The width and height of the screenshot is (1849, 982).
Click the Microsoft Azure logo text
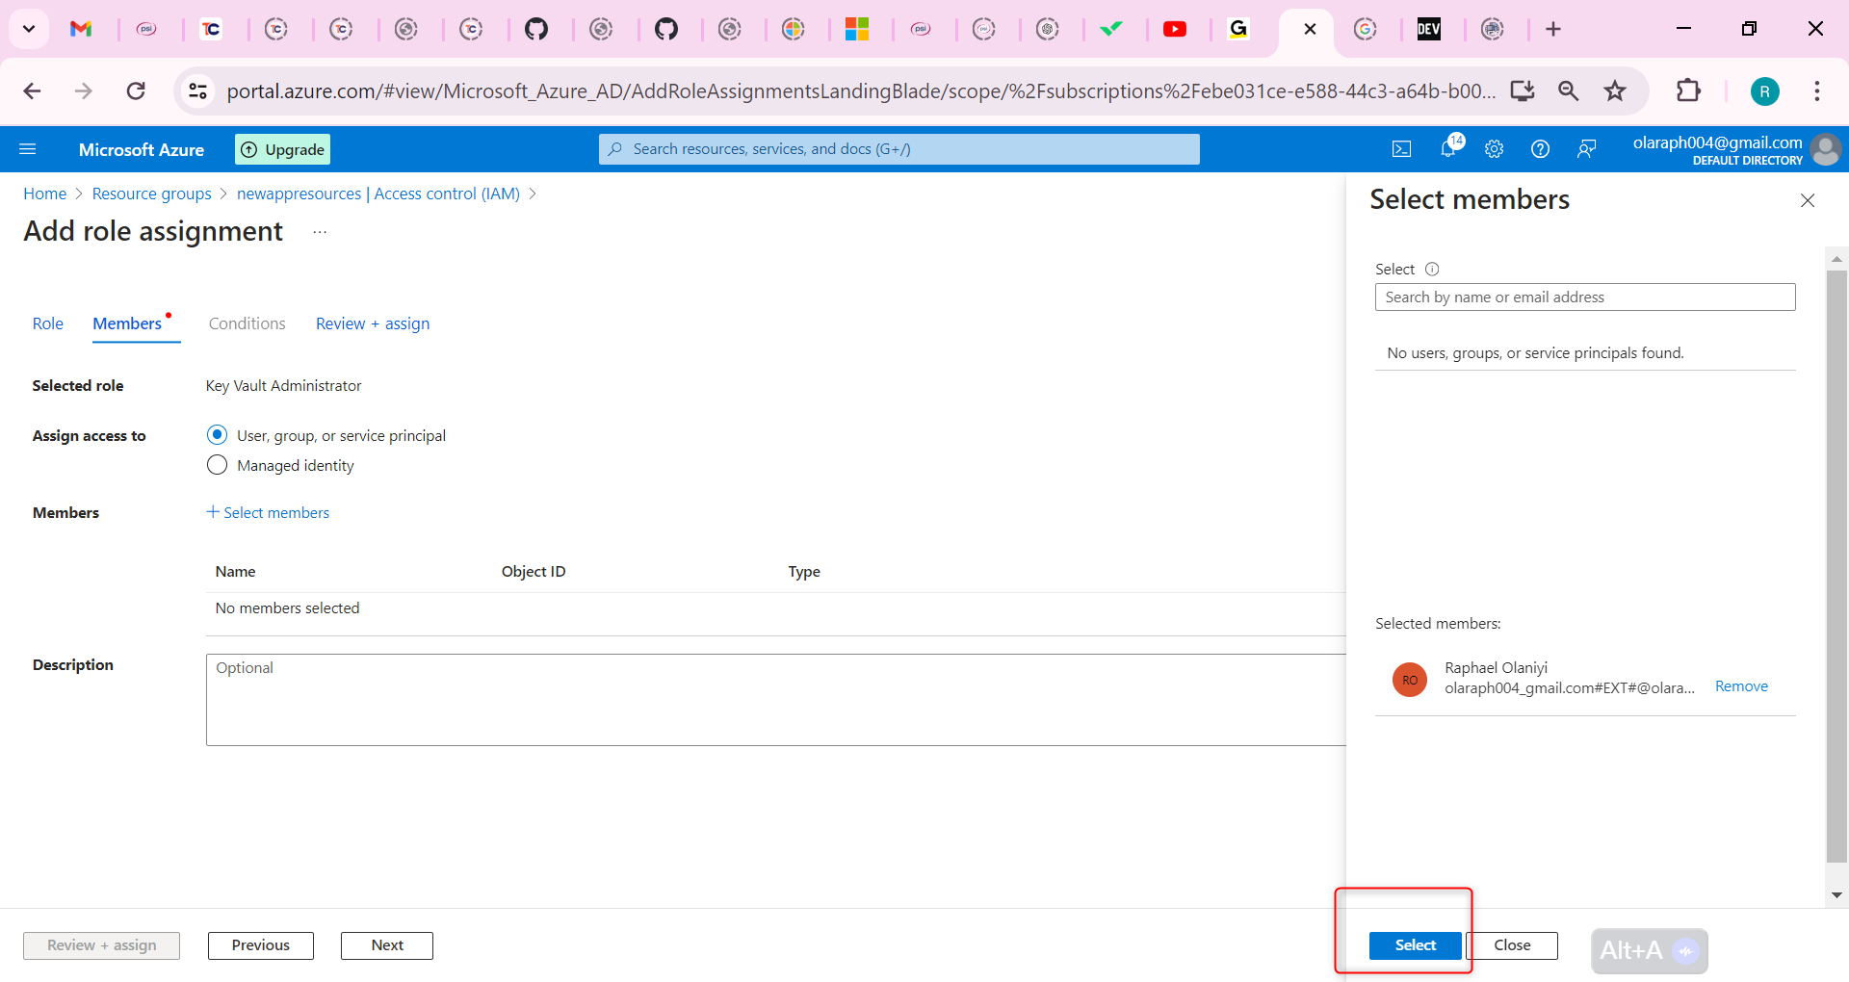142,149
